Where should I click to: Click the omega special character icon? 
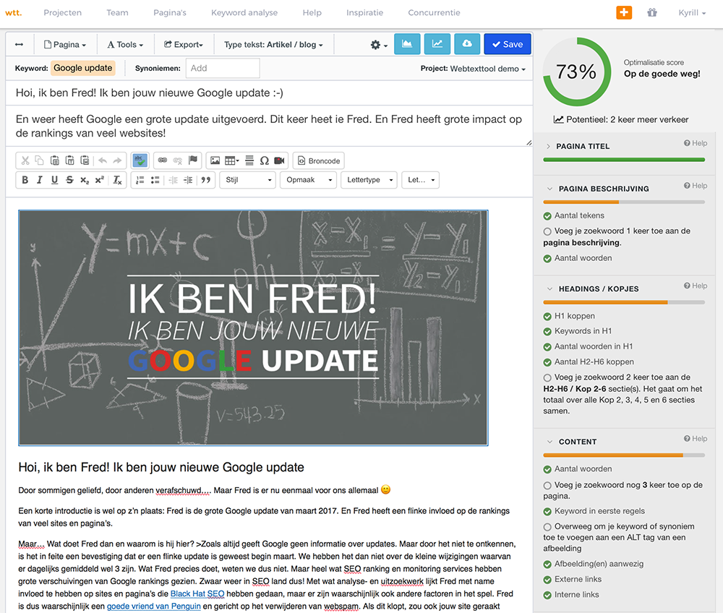(264, 160)
